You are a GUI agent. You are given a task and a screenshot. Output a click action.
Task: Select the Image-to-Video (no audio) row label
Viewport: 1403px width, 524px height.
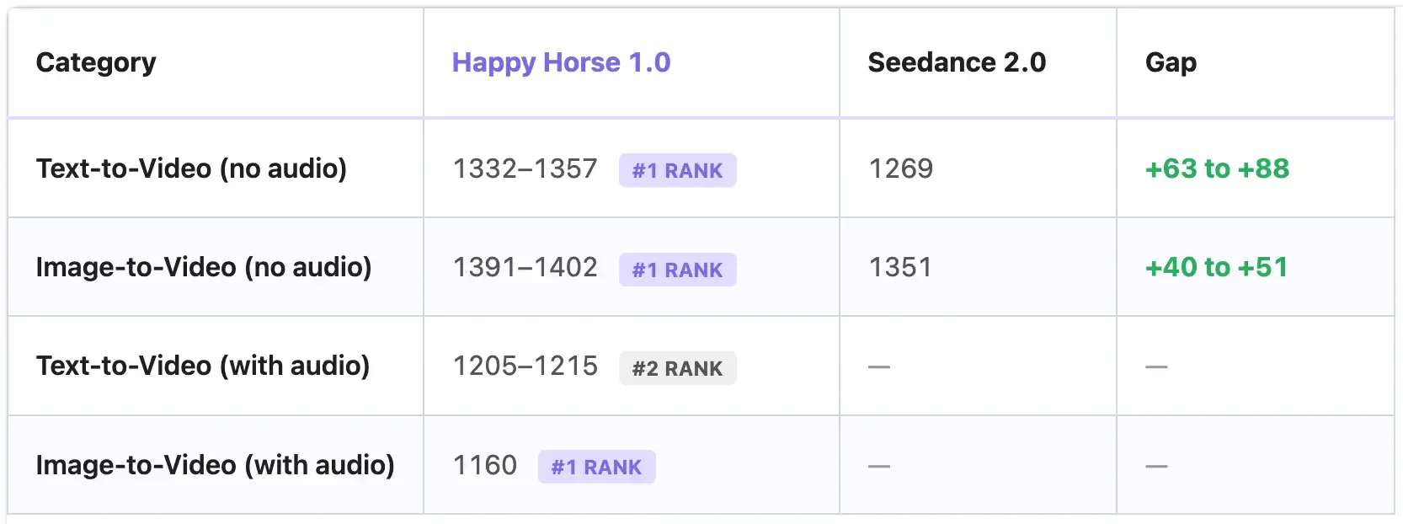(204, 267)
